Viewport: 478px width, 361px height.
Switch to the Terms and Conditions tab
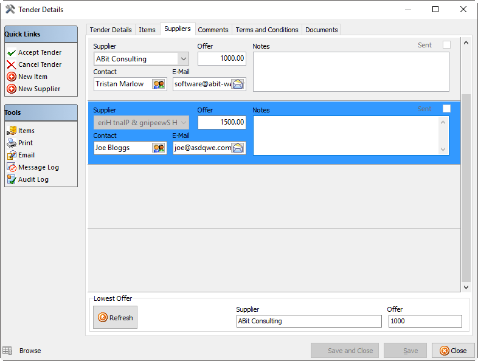click(x=267, y=30)
